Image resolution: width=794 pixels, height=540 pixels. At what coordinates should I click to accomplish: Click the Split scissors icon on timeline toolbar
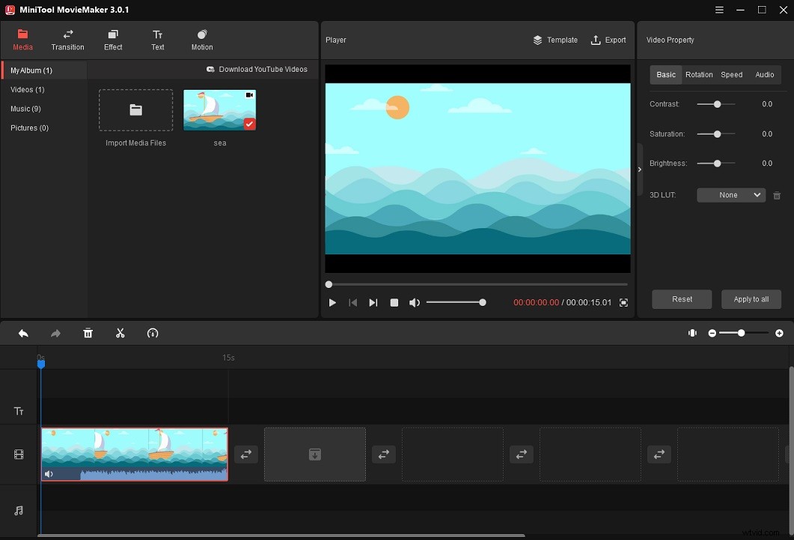(x=120, y=333)
